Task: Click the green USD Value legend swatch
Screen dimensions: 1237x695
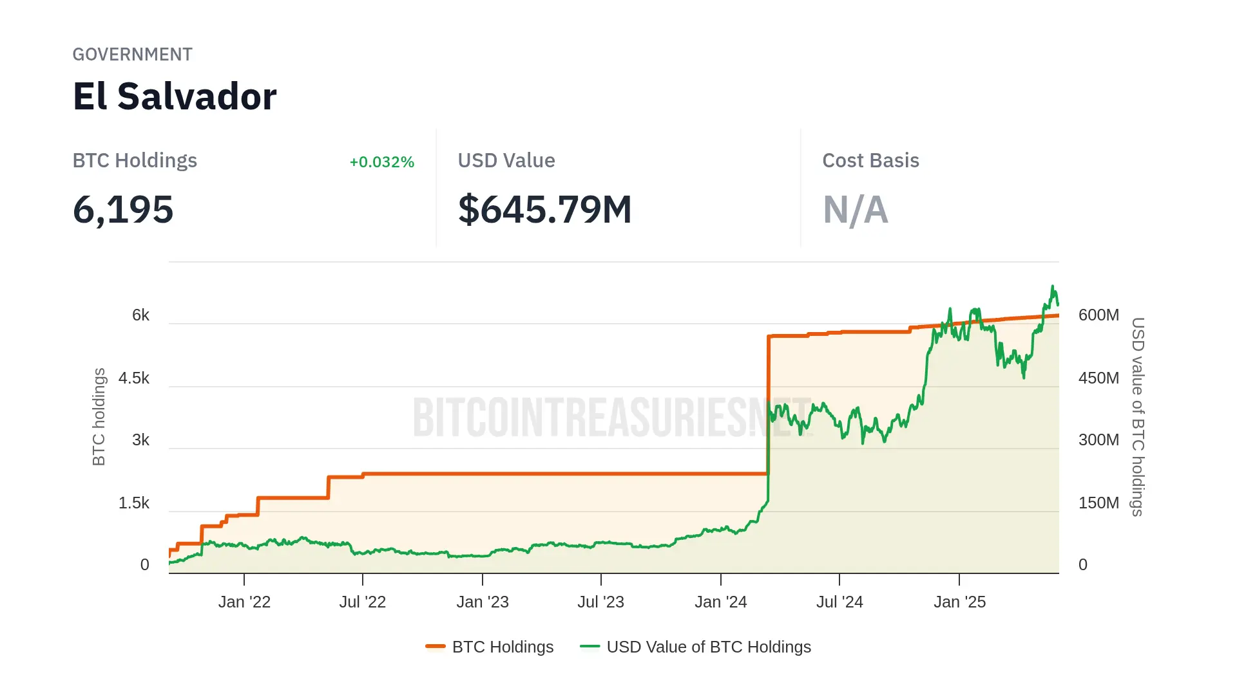Action: (590, 646)
